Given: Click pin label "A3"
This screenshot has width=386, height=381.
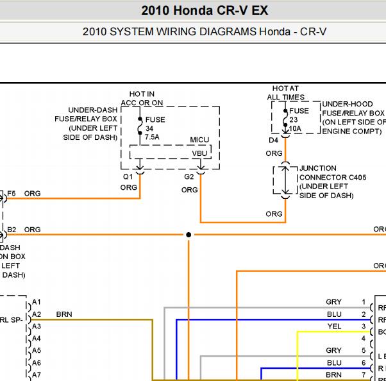Looking at the screenshot, I should pos(37,326).
